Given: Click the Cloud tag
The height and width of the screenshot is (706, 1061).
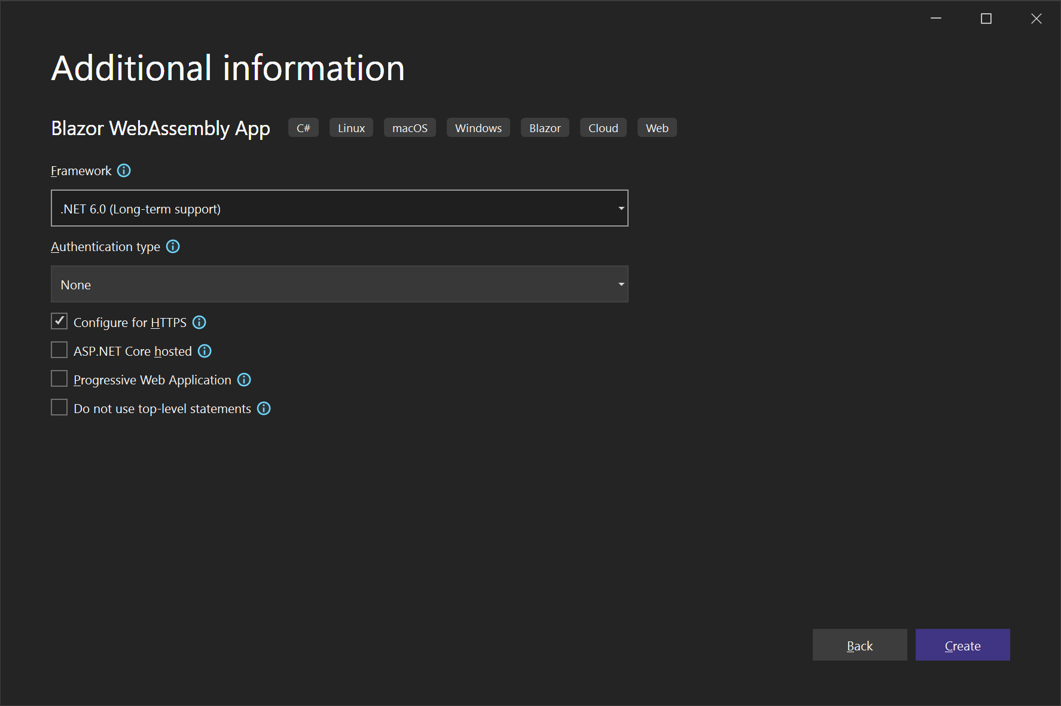Looking at the screenshot, I should click(603, 128).
